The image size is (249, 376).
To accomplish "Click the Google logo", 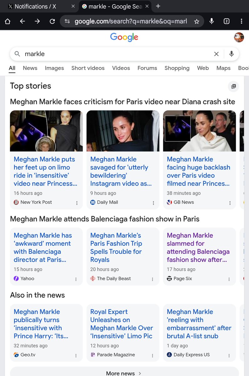I will pyautogui.click(x=124, y=37).
